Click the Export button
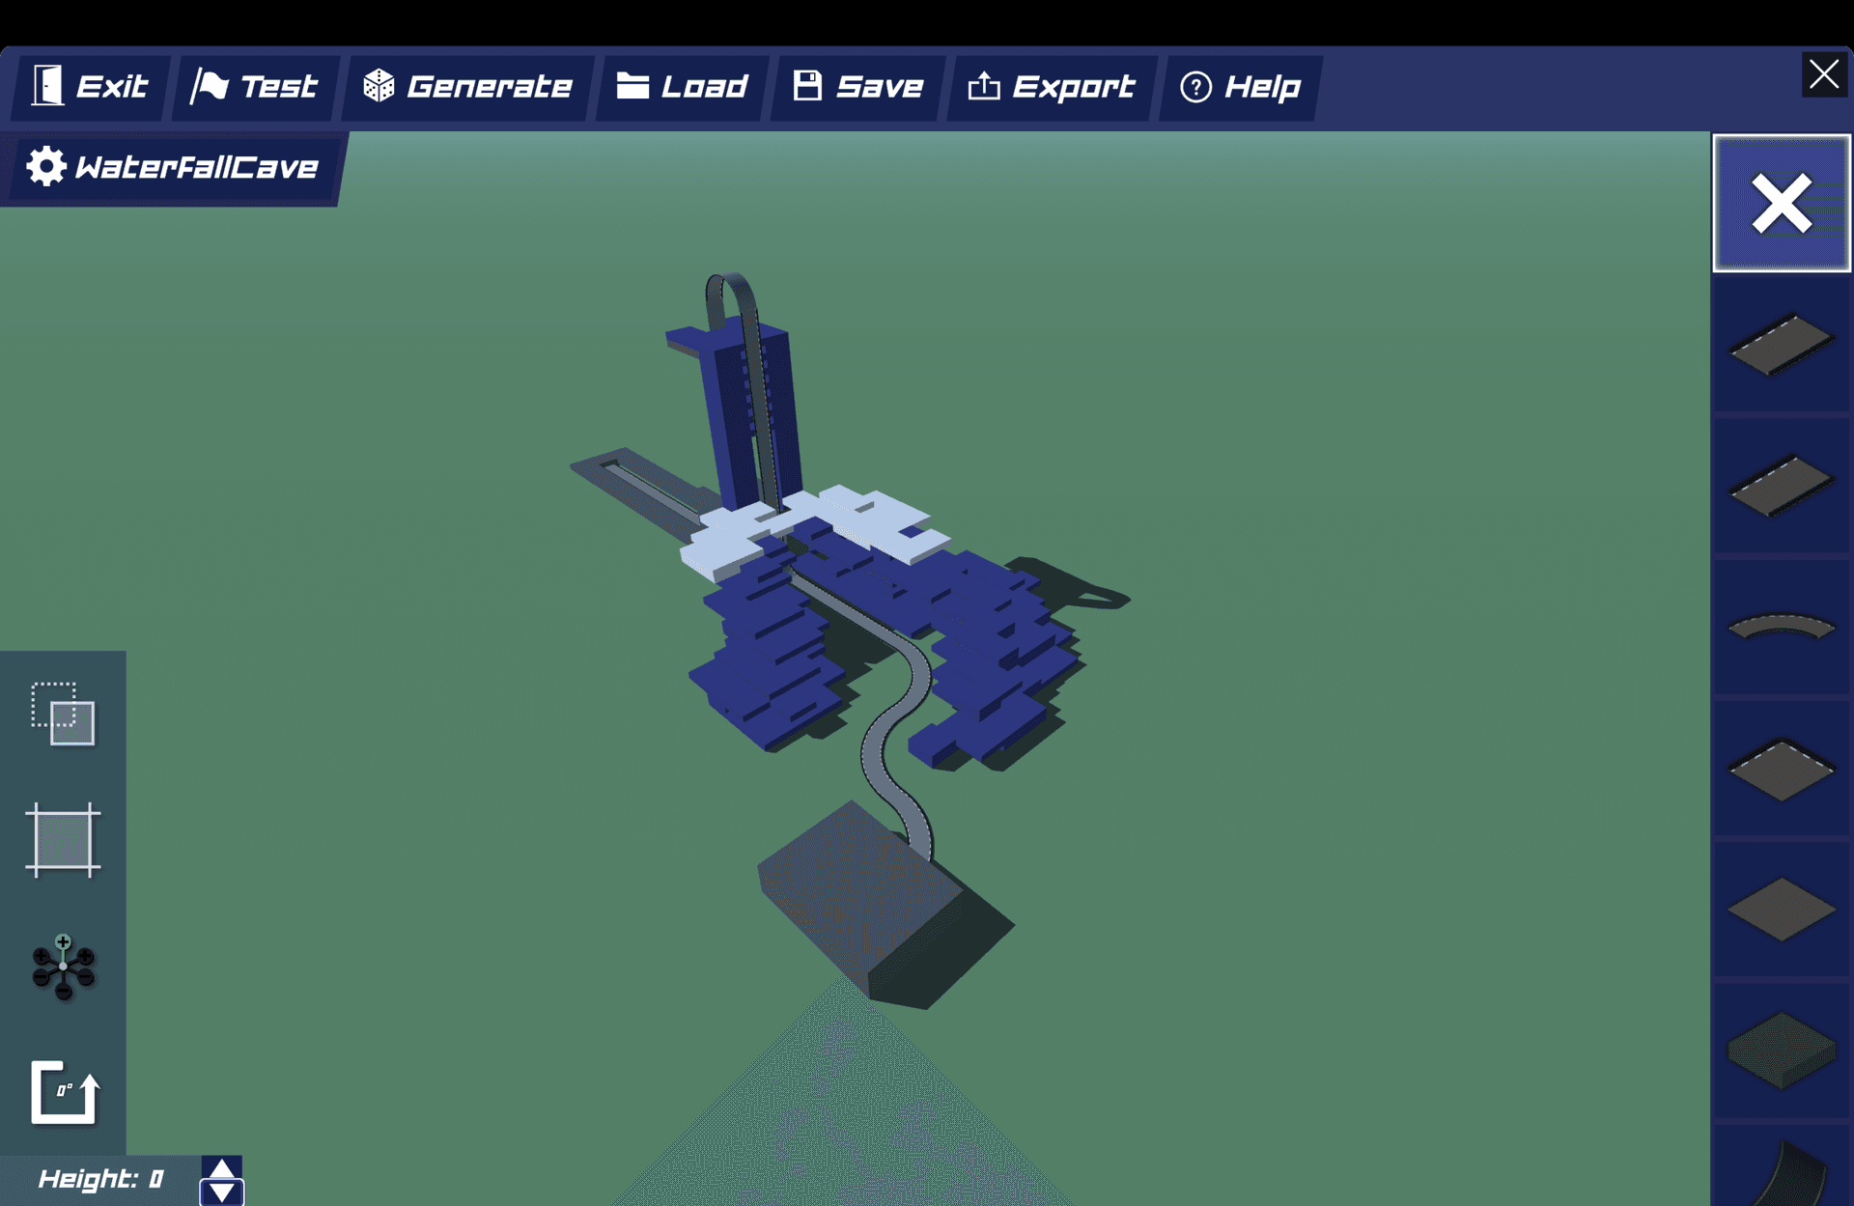 click(1051, 87)
